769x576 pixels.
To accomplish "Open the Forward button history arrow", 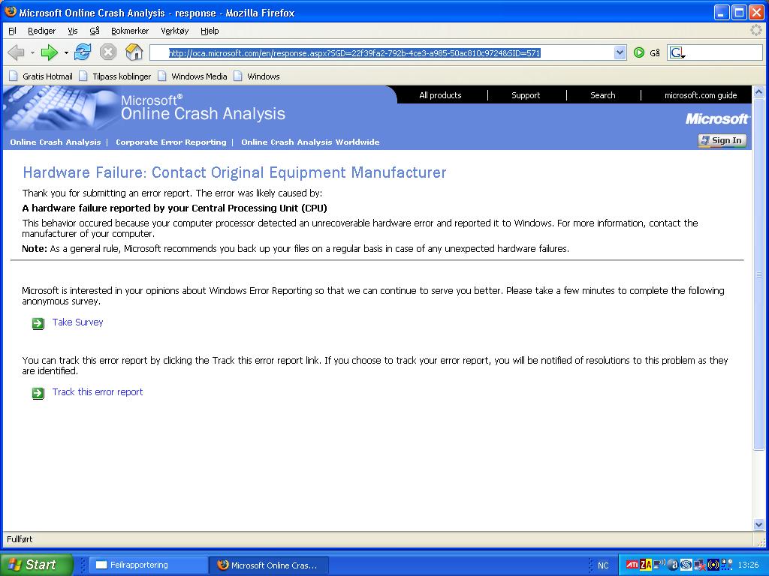I will (66, 52).
